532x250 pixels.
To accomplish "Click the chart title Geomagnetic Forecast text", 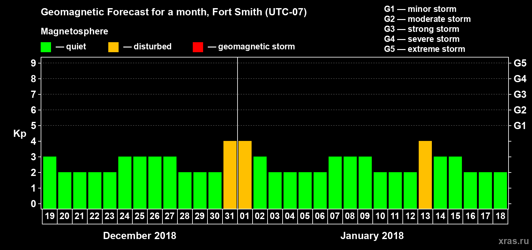I will 174,12.
